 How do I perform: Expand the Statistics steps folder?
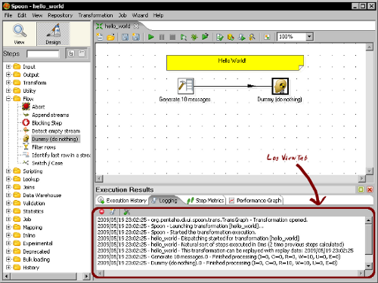[8, 211]
